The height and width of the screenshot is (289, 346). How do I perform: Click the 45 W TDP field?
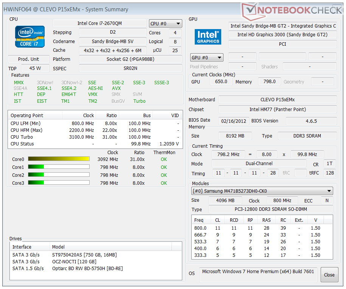click(x=35, y=68)
